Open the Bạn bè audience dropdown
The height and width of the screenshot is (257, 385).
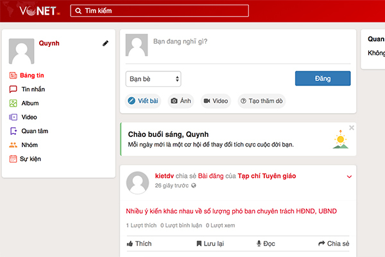tap(153, 78)
